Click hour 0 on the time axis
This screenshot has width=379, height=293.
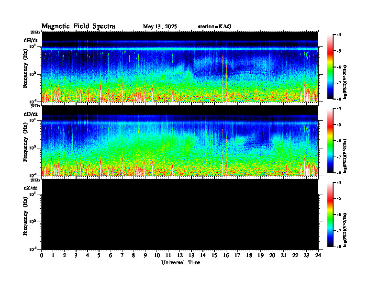click(x=42, y=255)
